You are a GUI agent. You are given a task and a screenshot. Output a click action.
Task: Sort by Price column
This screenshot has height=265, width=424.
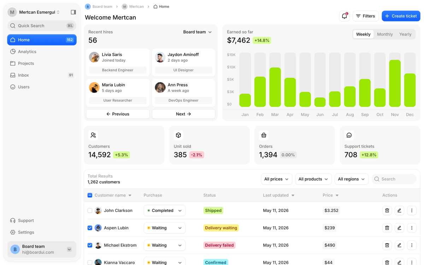(331, 195)
